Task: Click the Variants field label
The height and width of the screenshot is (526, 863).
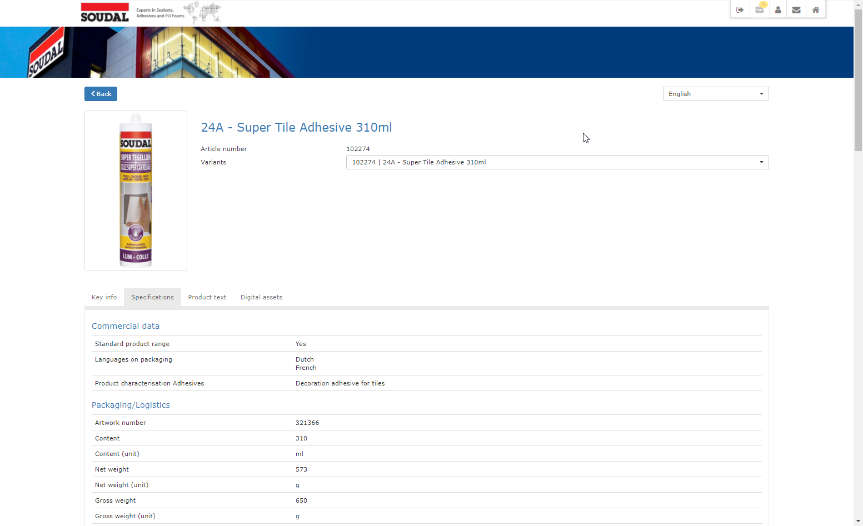Action: click(x=213, y=162)
